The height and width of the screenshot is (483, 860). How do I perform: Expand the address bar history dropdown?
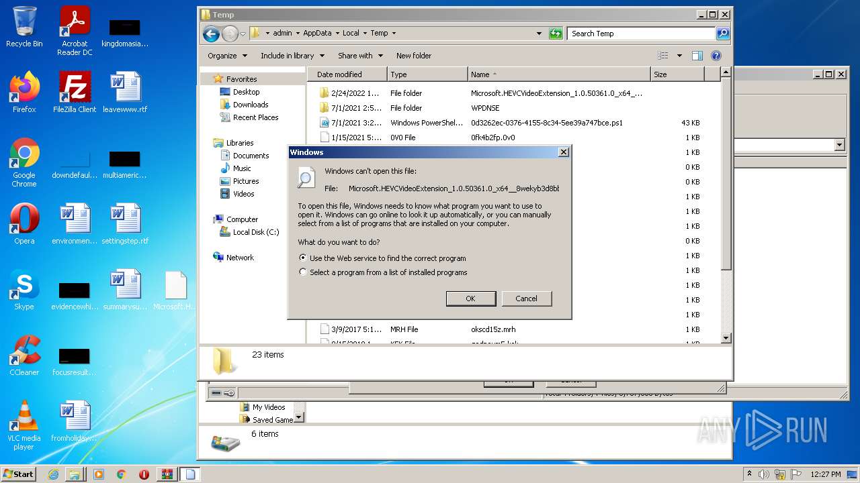click(x=539, y=34)
